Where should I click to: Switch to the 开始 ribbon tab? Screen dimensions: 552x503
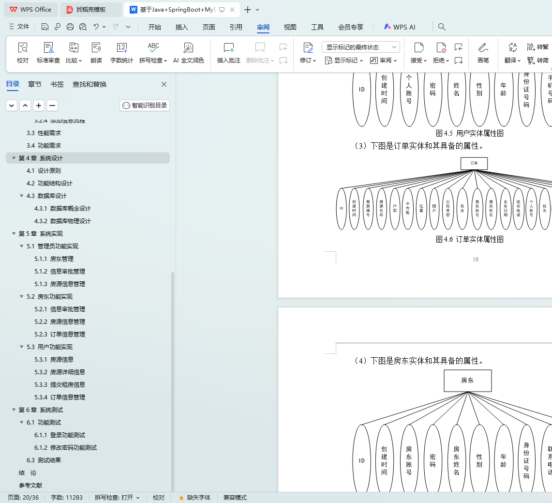pos(154,27)
